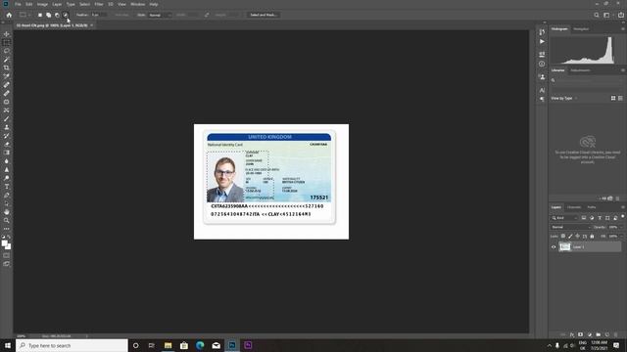Select the Spot Healing Brush tool
The height and width of the screenshot is (352, 627).
[x=7, y=85]
